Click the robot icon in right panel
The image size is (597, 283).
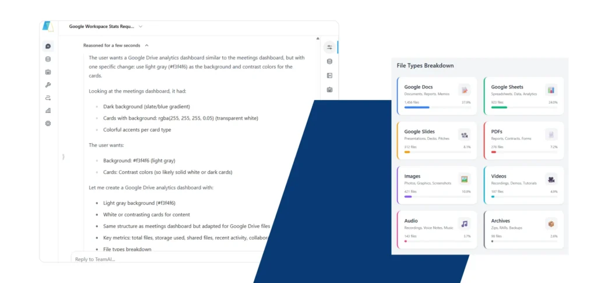point(330,90)
